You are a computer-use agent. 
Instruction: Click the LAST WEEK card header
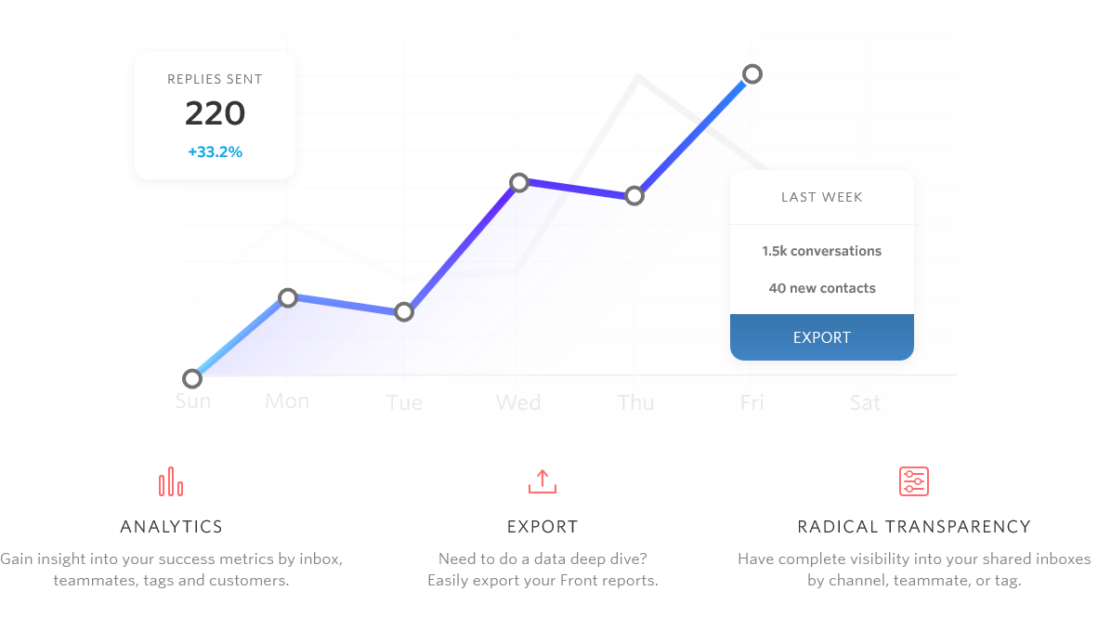click(x=822, y=197)
